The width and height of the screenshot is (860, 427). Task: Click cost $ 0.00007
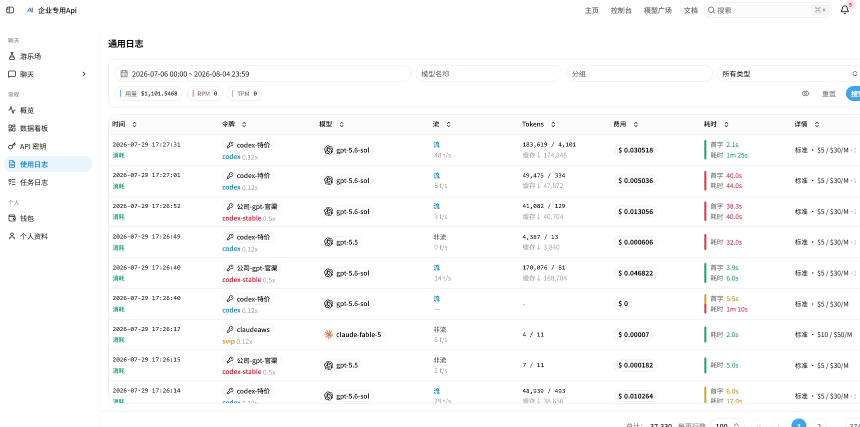click(x=633, y=334)
